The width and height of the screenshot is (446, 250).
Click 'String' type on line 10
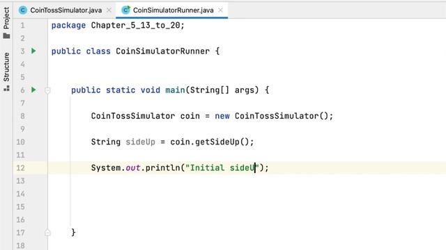[106, 142]
